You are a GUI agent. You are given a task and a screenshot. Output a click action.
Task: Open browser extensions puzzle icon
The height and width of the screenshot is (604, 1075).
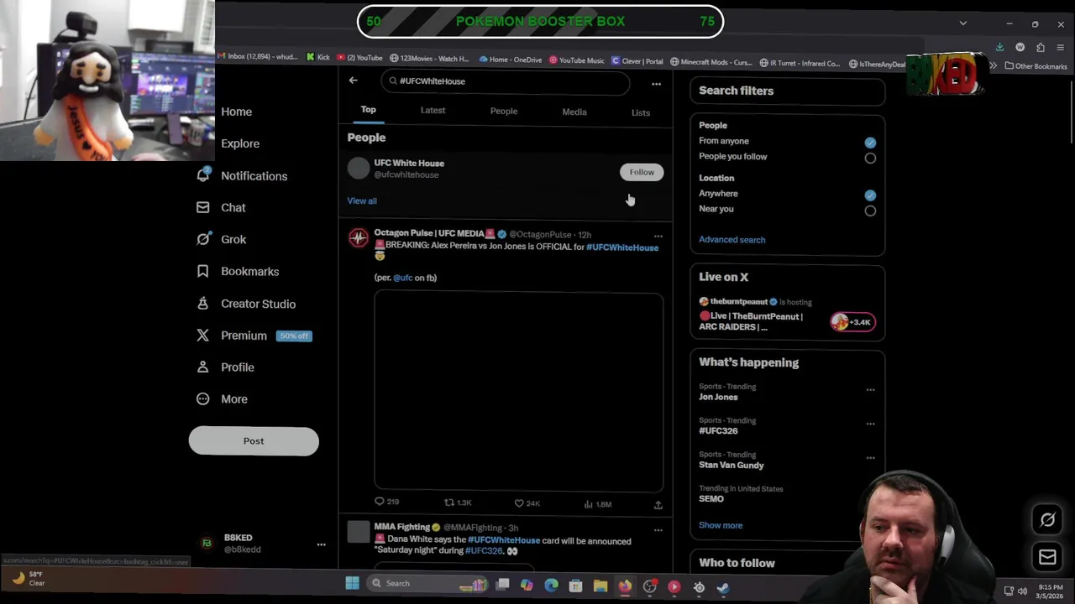[x=1041, y=48]
